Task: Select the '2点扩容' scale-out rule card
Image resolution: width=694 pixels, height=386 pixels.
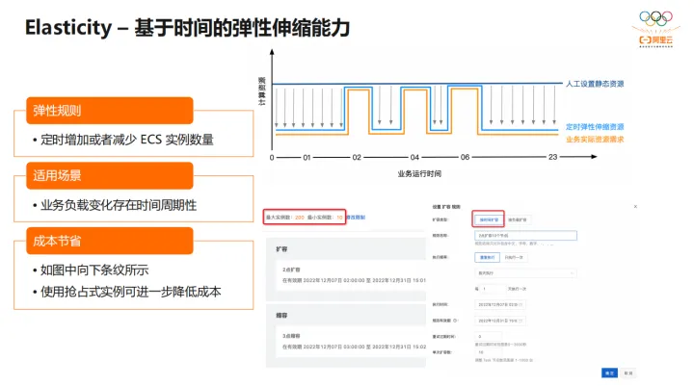Action: (350, 275)
